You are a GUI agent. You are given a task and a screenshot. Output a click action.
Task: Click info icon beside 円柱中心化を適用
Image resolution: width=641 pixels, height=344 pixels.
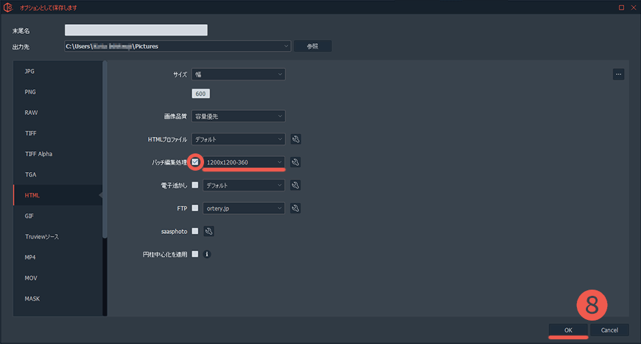207,254
